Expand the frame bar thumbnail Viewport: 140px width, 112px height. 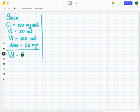70,3
